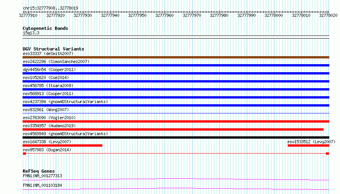Open variant esv1647338 (Levy2007) label
340x194 pixels.
pos(47,142)
